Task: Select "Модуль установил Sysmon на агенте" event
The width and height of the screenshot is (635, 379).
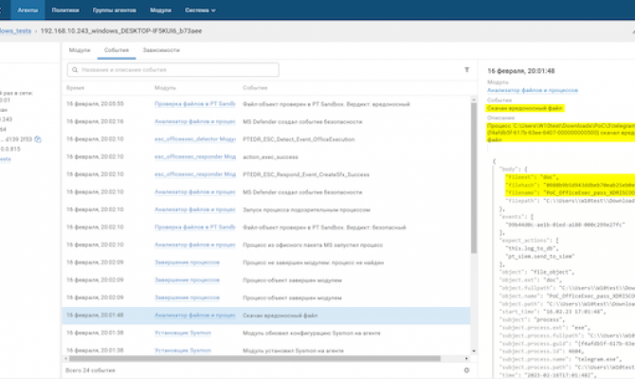Action: 293,351
